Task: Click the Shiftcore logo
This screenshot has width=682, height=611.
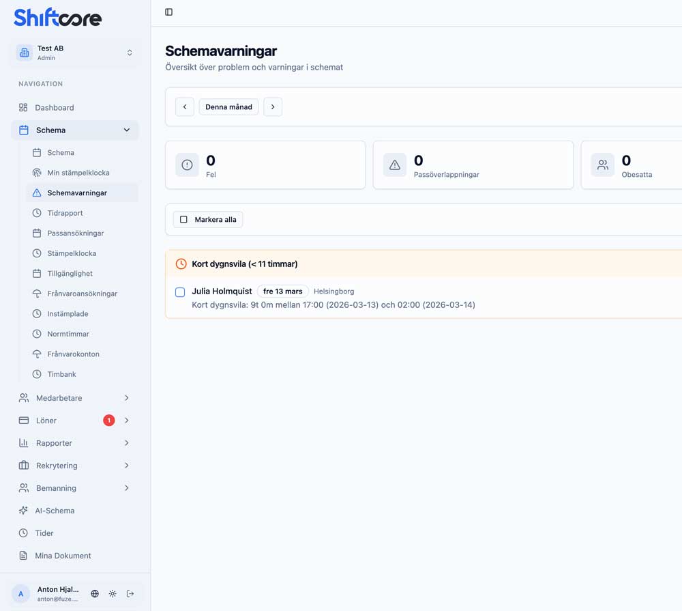Action: [57, 18]
